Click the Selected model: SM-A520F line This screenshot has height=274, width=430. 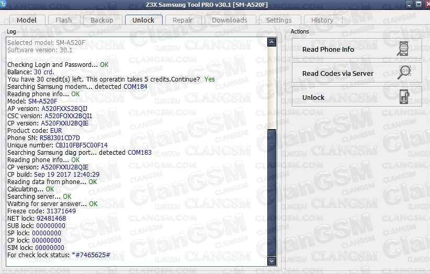46,42
